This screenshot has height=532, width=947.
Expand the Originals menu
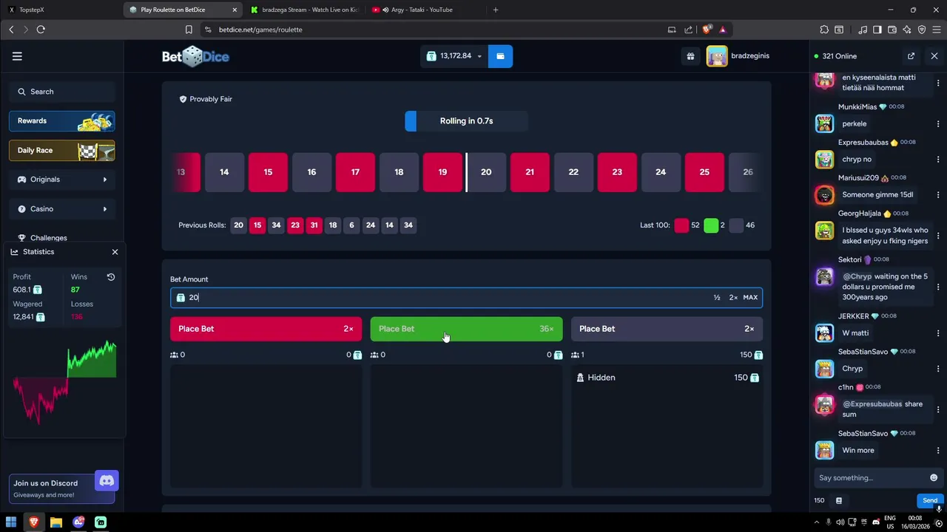(62, 180)
